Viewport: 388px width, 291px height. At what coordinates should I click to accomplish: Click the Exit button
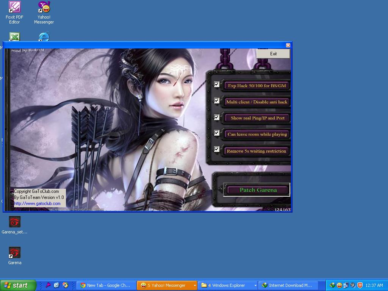click(x=273, y=54)
